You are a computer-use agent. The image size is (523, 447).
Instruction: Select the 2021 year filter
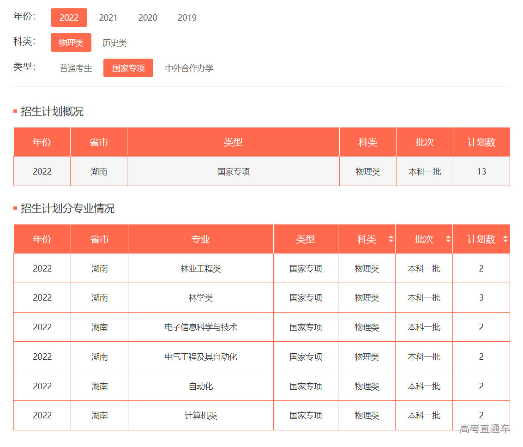pos(108,18)
